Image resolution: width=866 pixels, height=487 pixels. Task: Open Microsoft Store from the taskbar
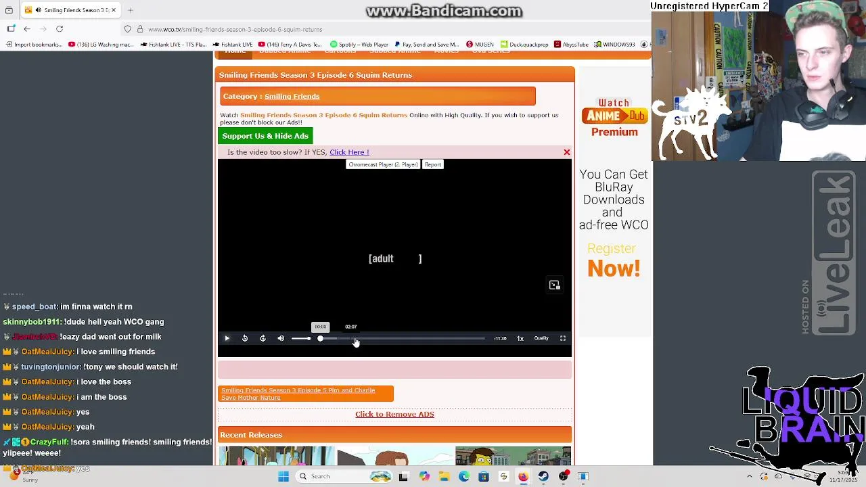coord(484,476)
